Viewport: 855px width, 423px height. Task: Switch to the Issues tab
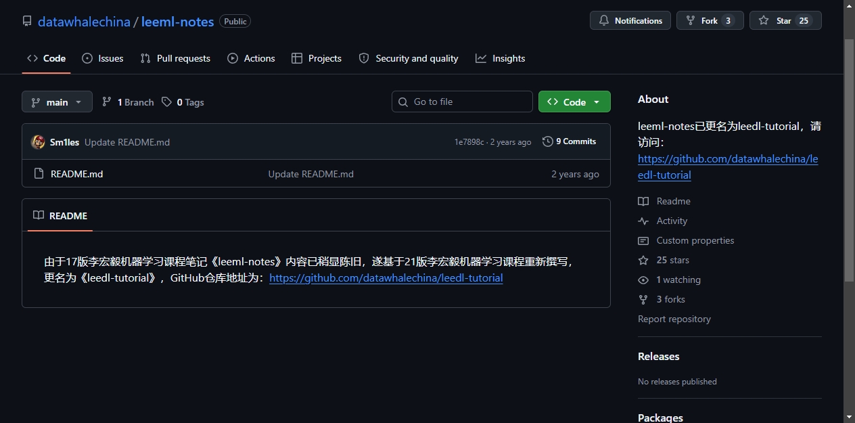pyautogui.click(x=102, y=58)
